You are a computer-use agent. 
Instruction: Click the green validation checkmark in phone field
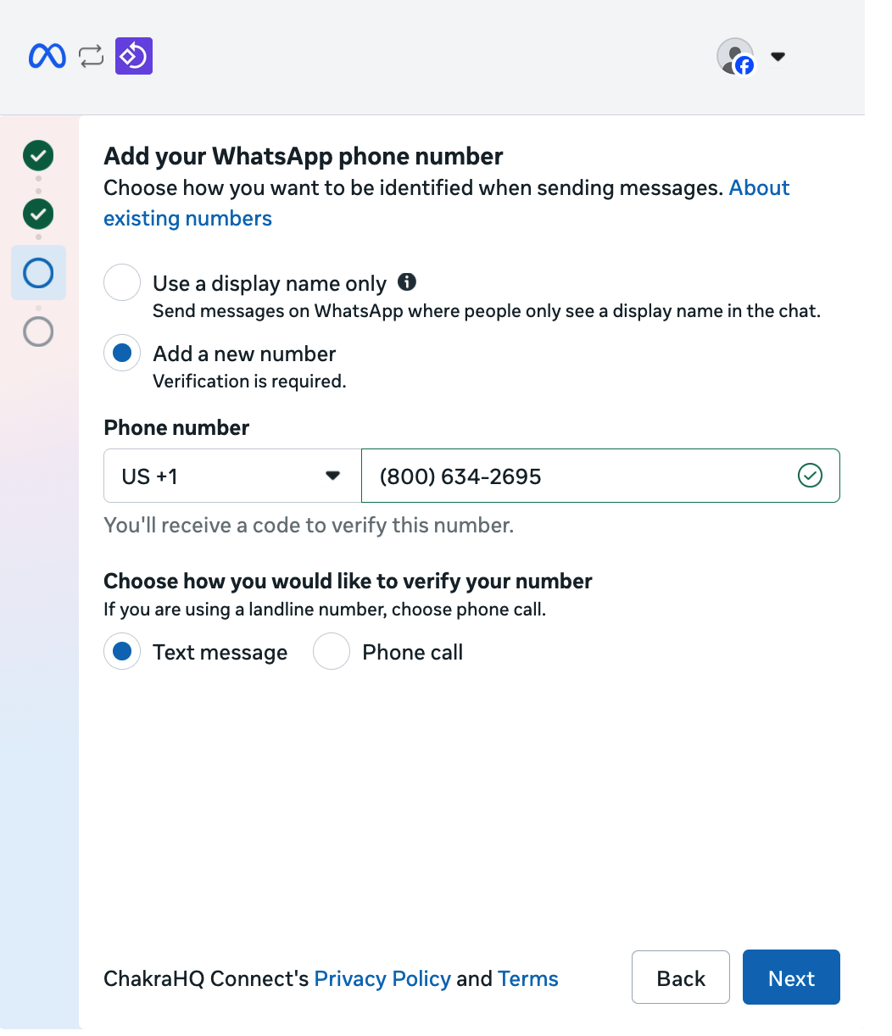tap(810, 476)
